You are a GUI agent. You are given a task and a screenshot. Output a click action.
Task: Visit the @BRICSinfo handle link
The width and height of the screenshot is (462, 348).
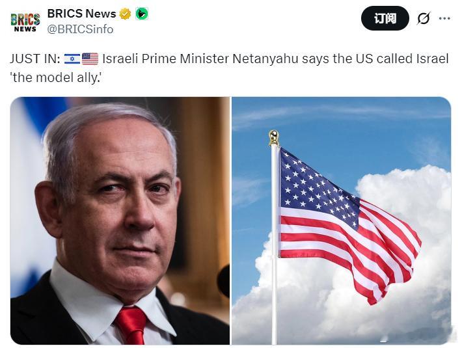(80, 29)
